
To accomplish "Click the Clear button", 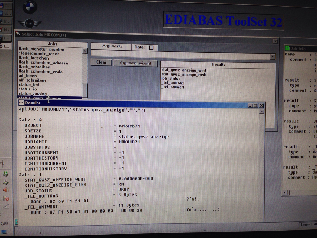I will pyautogui.click(x=101, y=62).
